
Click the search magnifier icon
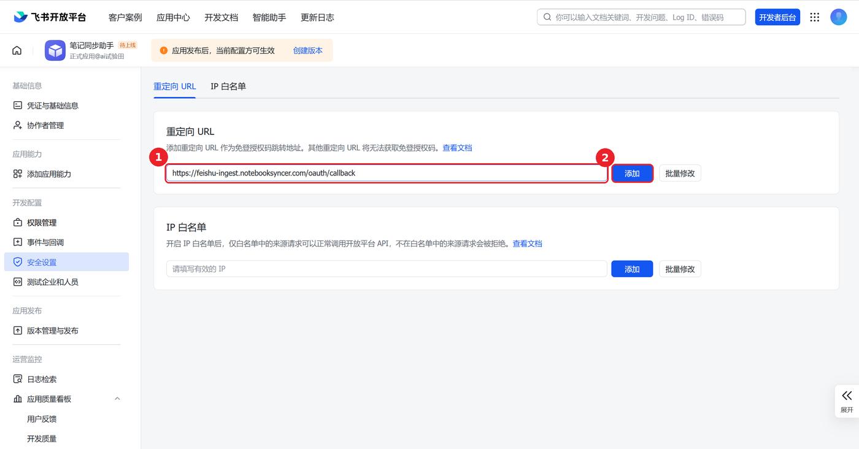547,17
